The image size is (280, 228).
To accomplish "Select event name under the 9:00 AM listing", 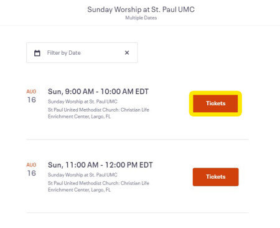I will [x=83, y=102].
